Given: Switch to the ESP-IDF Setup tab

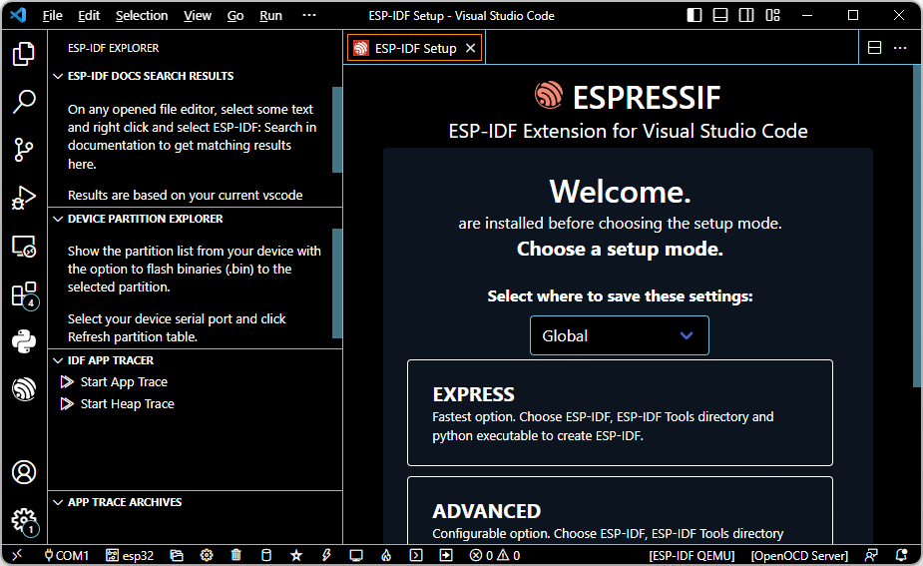Looking at the screenshot, I should [415, 48].
